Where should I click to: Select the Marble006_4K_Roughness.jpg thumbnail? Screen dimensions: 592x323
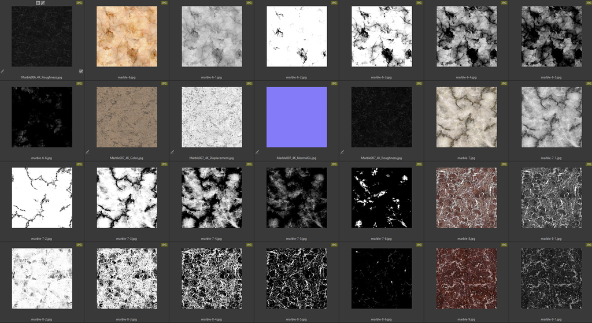coord(42,36)
